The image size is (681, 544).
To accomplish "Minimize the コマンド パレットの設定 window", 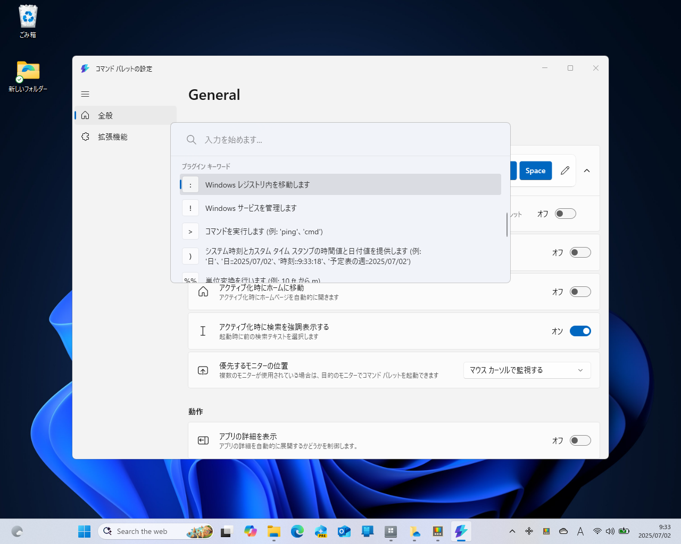I will (545, 68).
